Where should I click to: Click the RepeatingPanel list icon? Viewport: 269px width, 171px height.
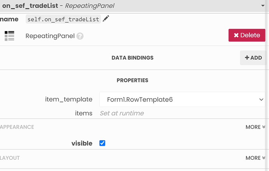point(9,36)
